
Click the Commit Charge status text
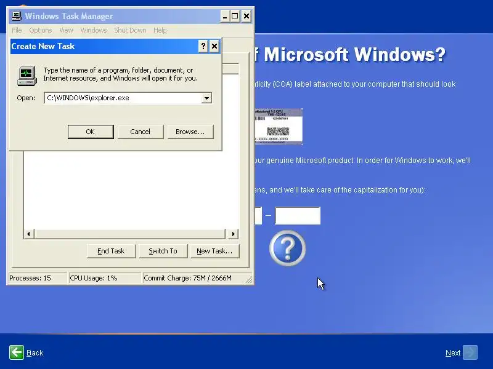187,278
